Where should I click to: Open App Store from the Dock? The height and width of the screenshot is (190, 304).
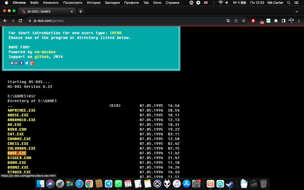[187, 183]
